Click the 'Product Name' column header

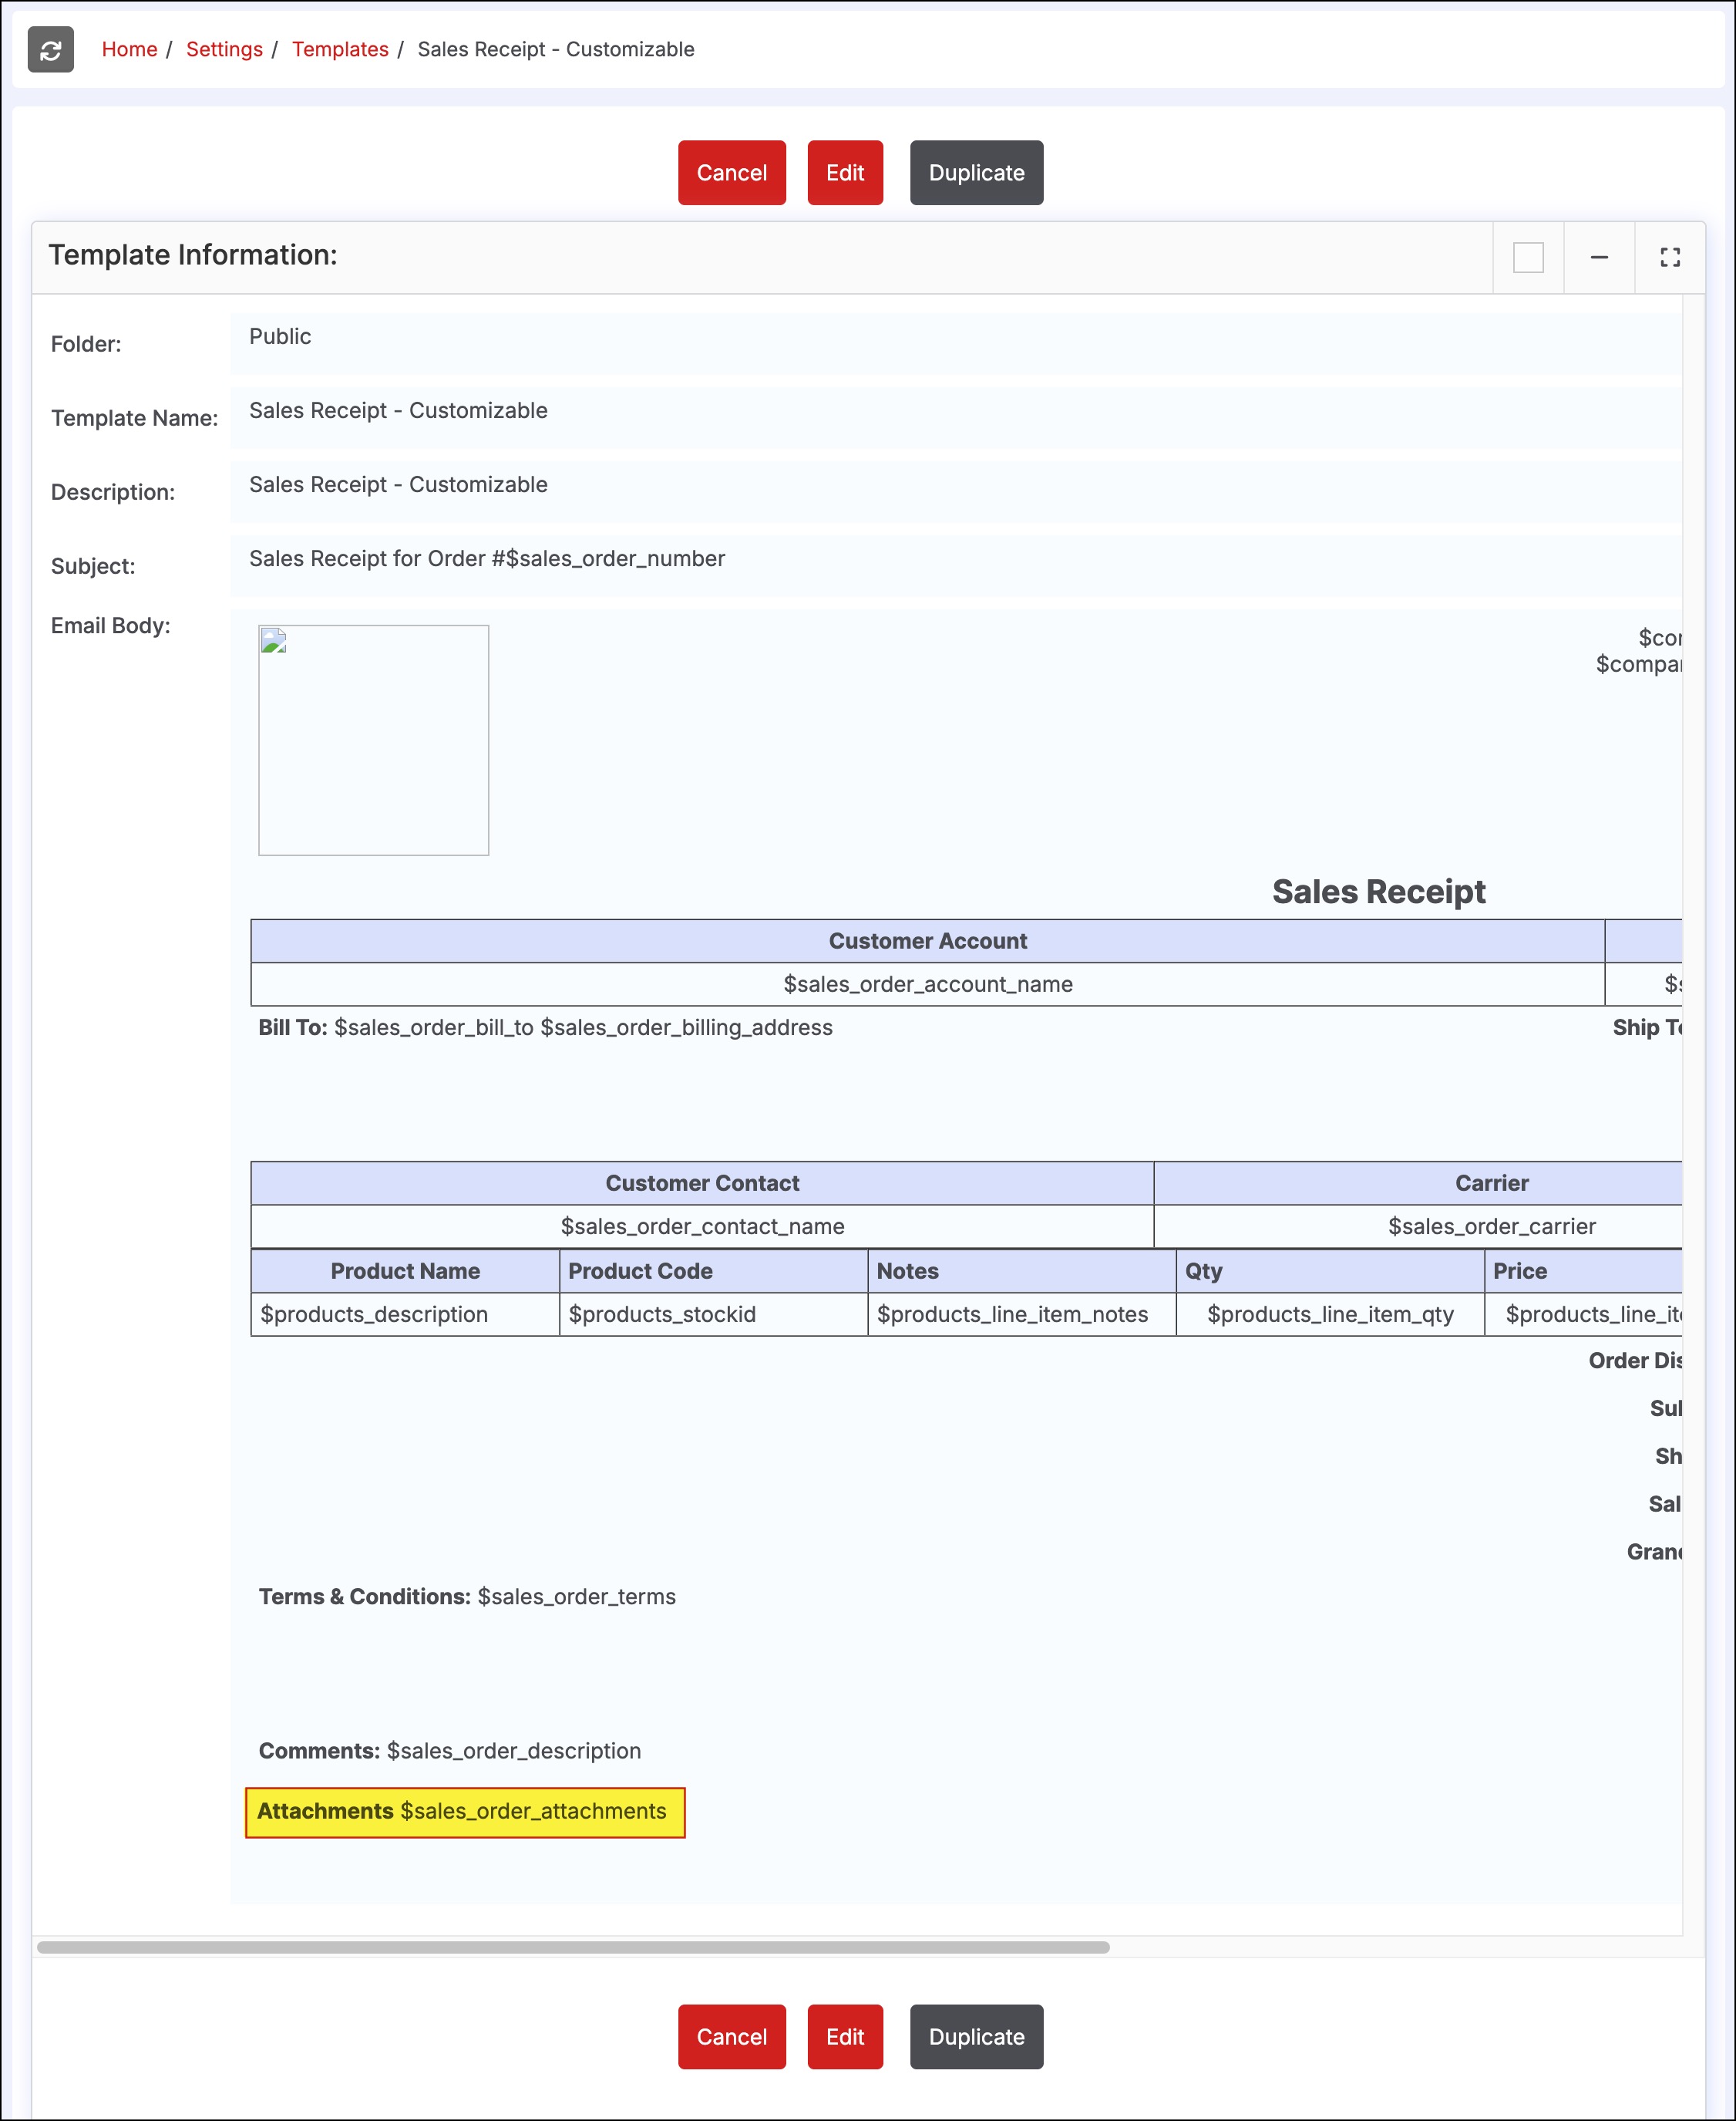click(x=405, y=1270)
